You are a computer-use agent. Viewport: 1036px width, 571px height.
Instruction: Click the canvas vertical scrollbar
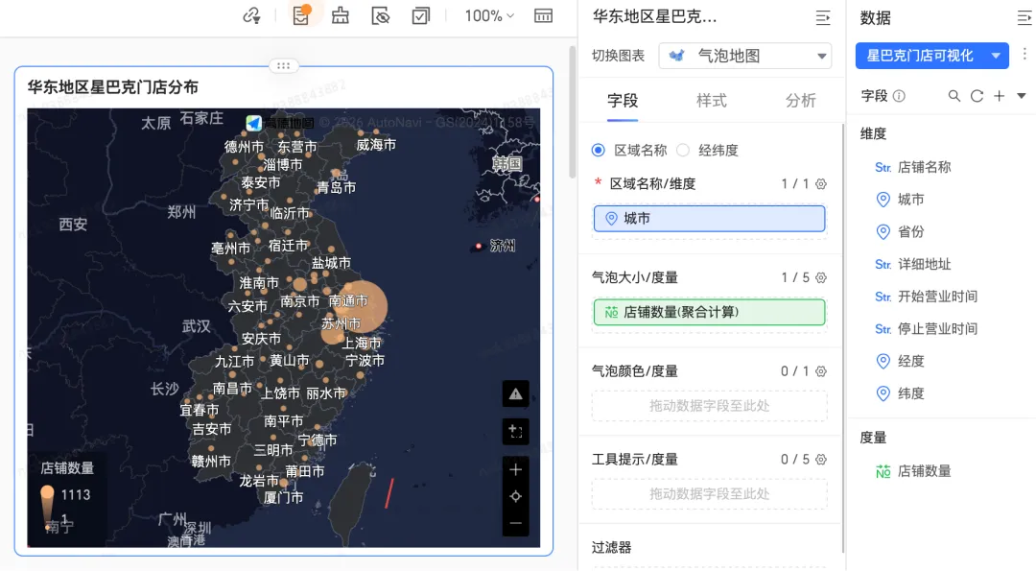click(572, 112)
